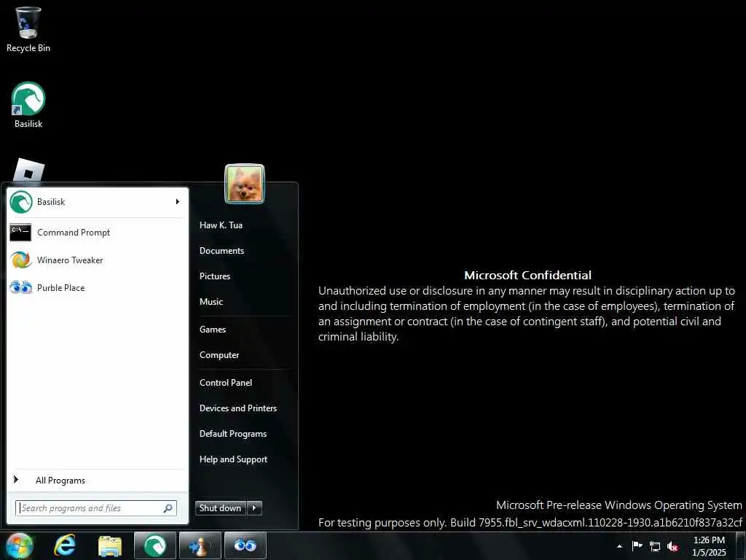Screen dimensions: 746x560
Task: Click the Purble Place eyes icon in Start menu
Action: (20, 287)
